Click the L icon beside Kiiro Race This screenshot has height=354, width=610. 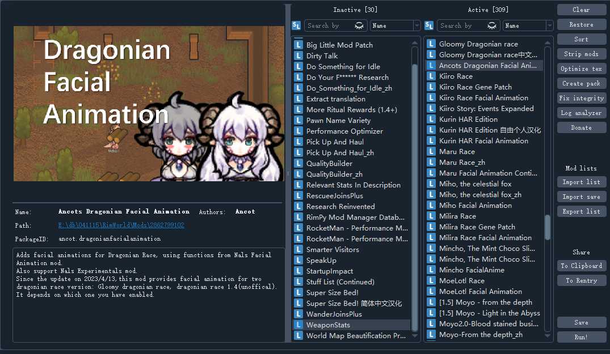(431, 76)
